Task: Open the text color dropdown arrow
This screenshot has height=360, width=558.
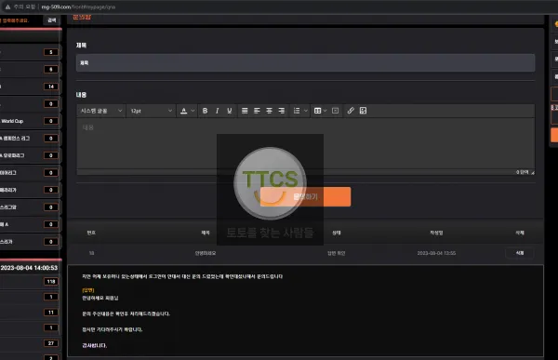Action: click(193, 111)
